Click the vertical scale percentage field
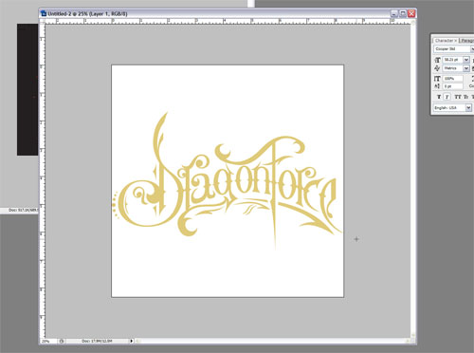 pyautogui.click(x=452, y=78)
